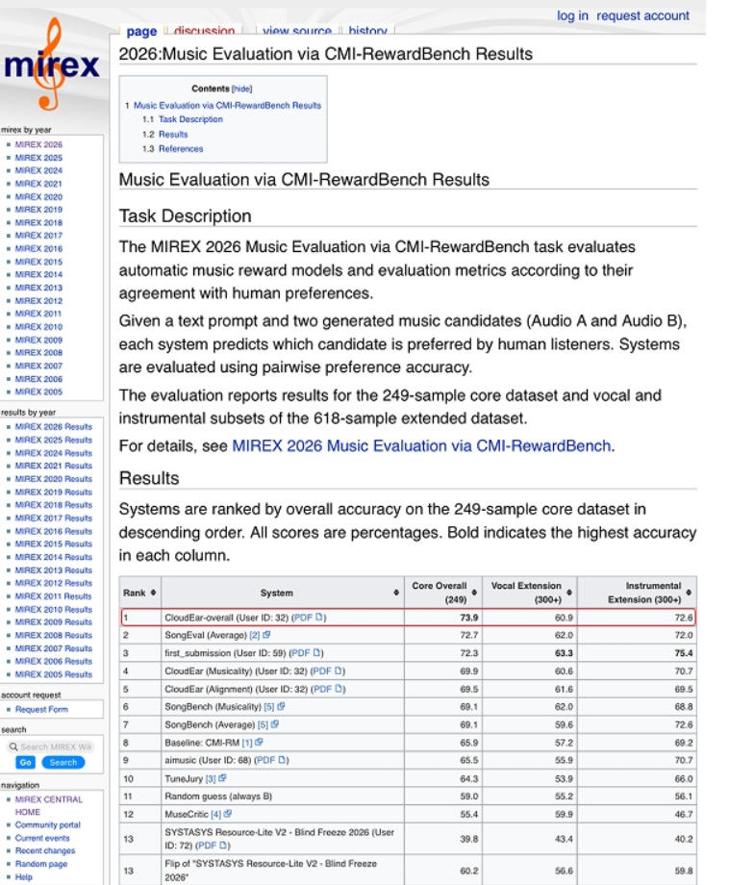The height and width of the screenshot is (885, 754).
Task: Open MIREX 2005 Results link
Action: tap(54, 674)
